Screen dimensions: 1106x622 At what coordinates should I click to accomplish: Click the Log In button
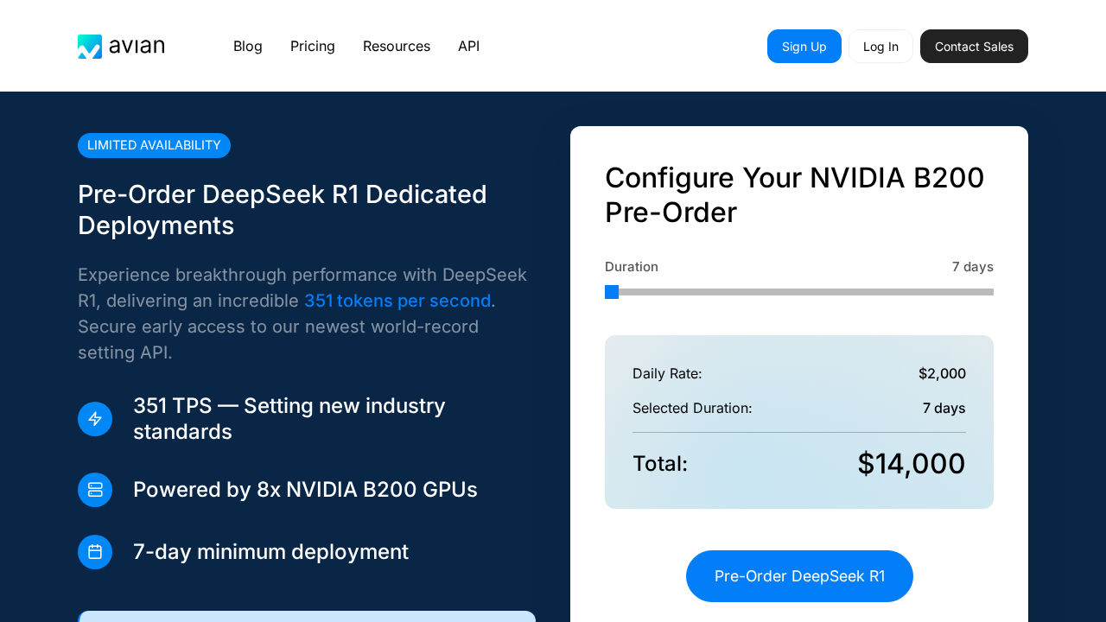[880, 47]
